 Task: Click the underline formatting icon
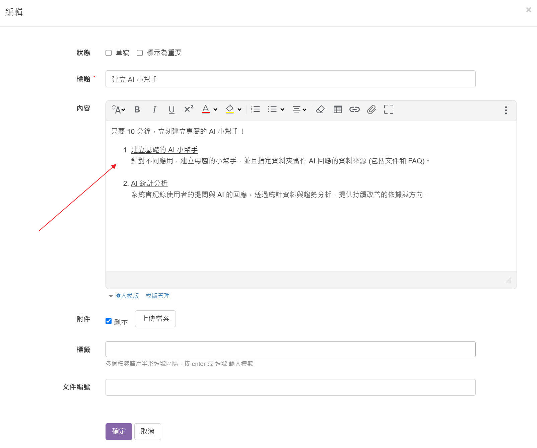pos(172,109)
